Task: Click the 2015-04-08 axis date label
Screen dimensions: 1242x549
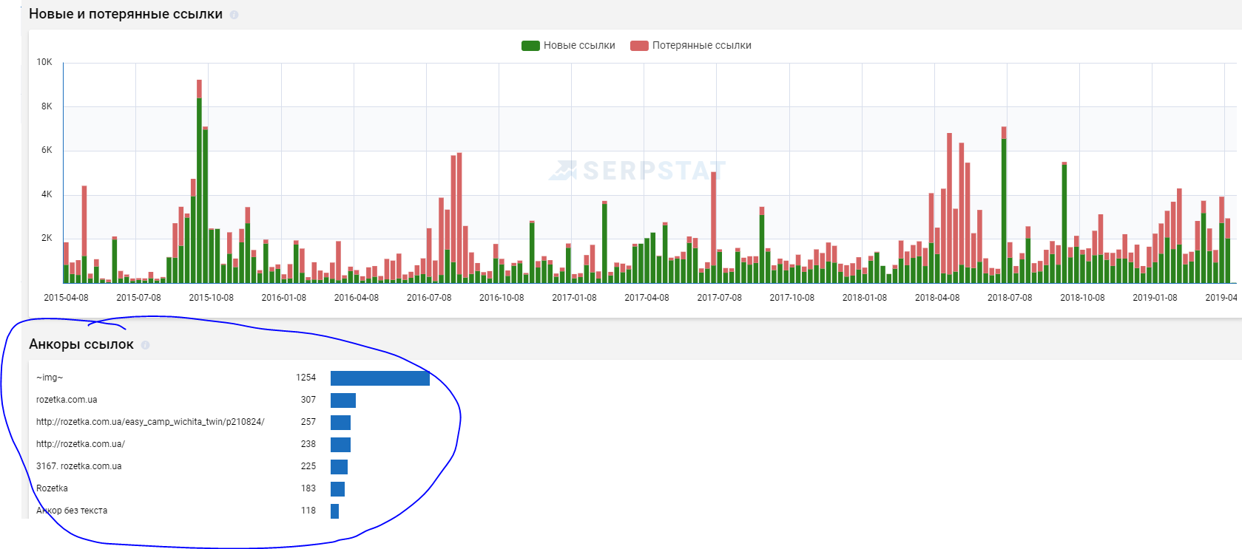Action: point(66,298)
